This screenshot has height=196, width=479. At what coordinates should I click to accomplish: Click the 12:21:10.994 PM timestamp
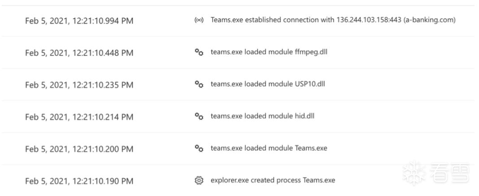(79, 21)
